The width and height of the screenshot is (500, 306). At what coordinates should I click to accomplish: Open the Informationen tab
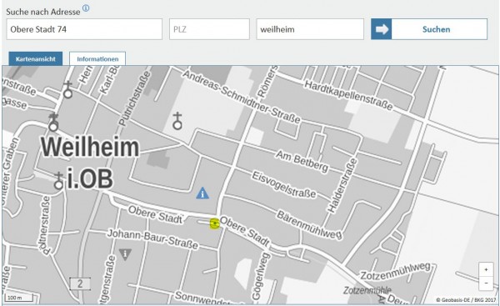pyautogui.click(x=97, y=58)
